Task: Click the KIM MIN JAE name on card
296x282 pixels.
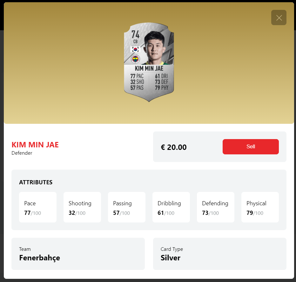Action: [149, 68]
